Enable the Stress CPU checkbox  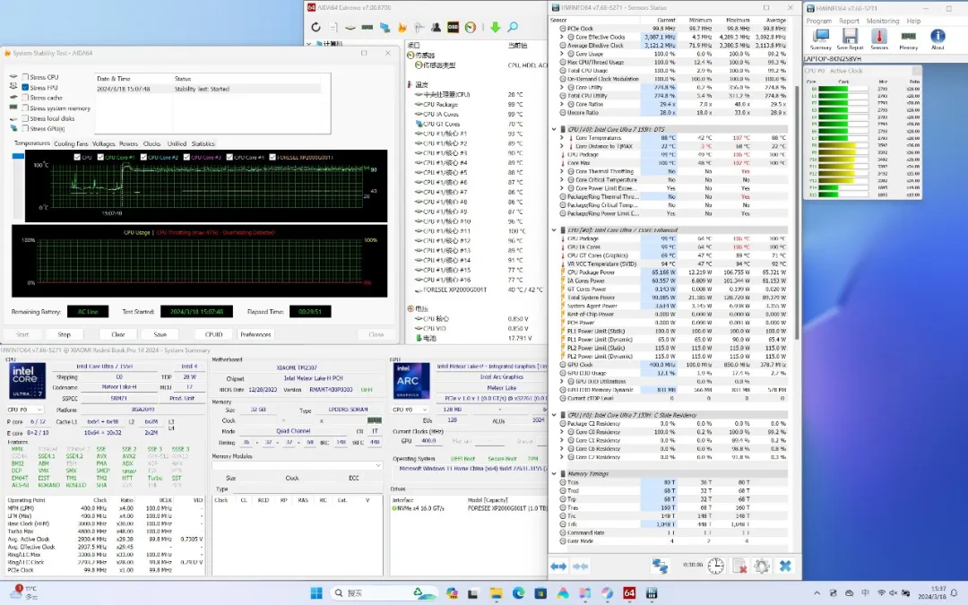pyautogui.click(x=26, y=77)
